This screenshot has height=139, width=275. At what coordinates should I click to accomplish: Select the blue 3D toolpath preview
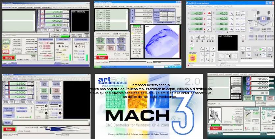[x=161, y=42]
